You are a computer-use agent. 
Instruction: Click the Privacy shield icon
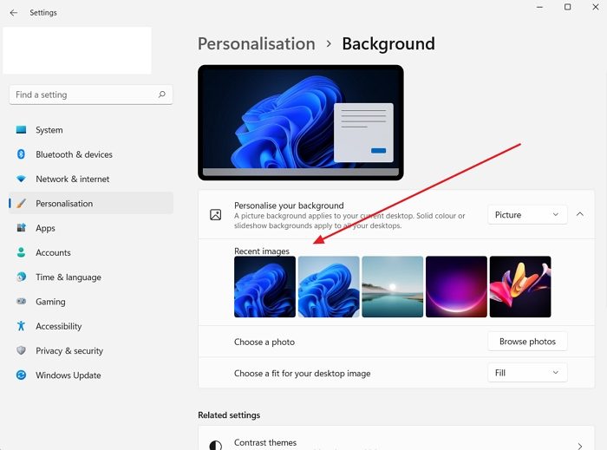(x=22, y=350)
